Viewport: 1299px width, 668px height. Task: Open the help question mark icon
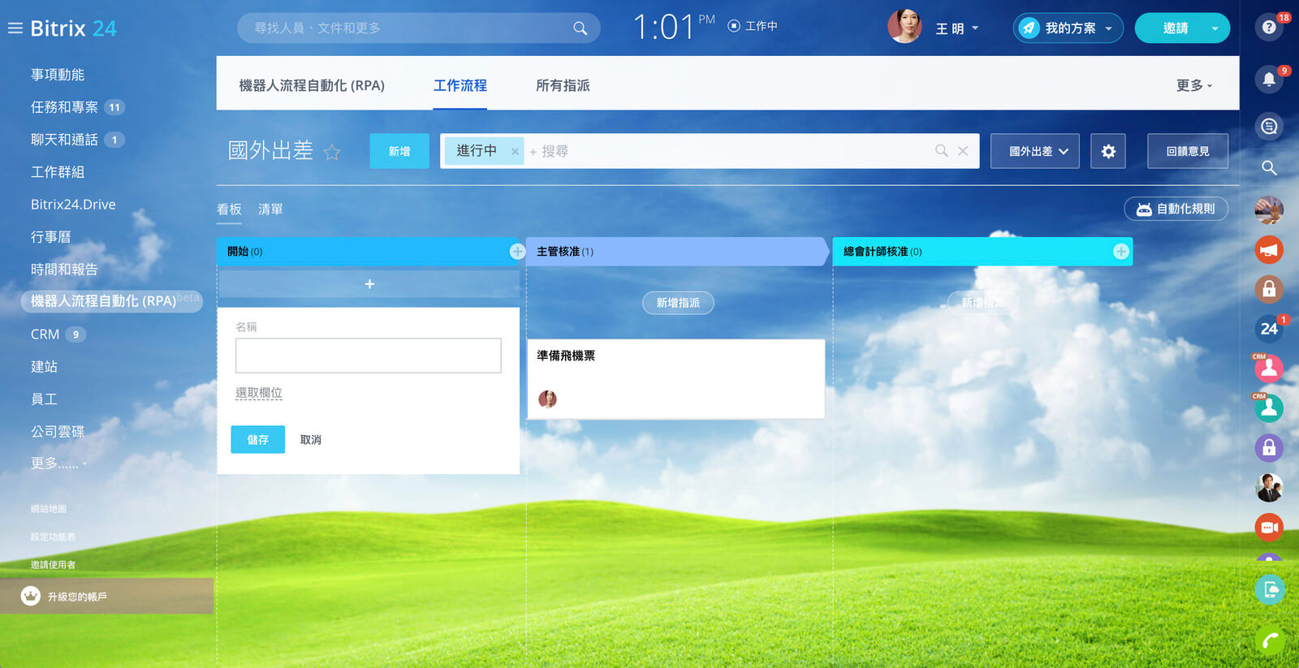(x=1269, y=28)
